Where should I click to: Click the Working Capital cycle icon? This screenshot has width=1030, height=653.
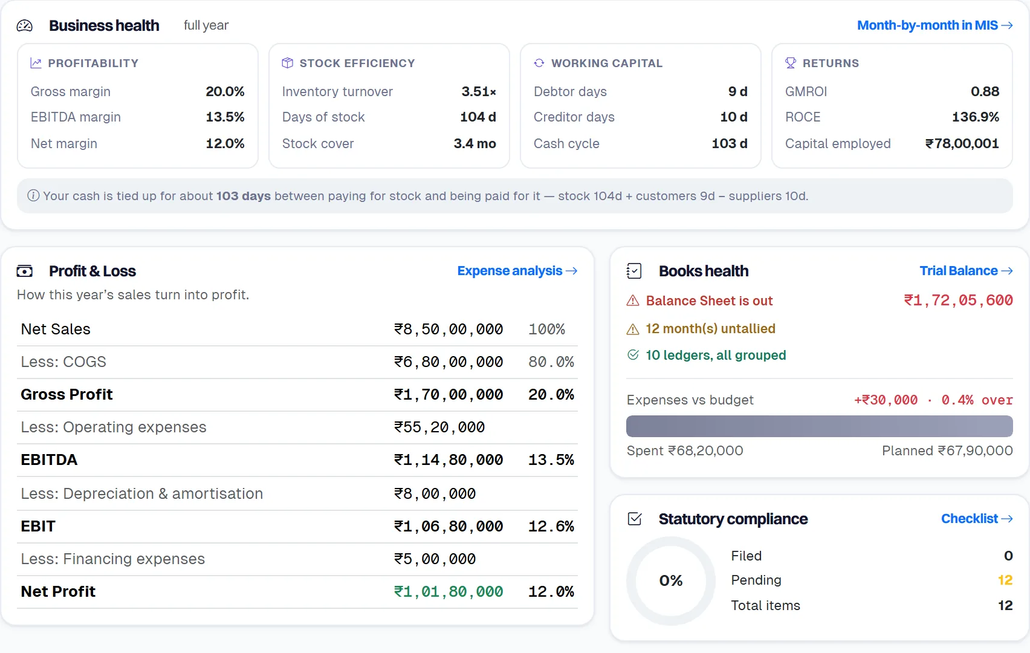click(539, 63)
